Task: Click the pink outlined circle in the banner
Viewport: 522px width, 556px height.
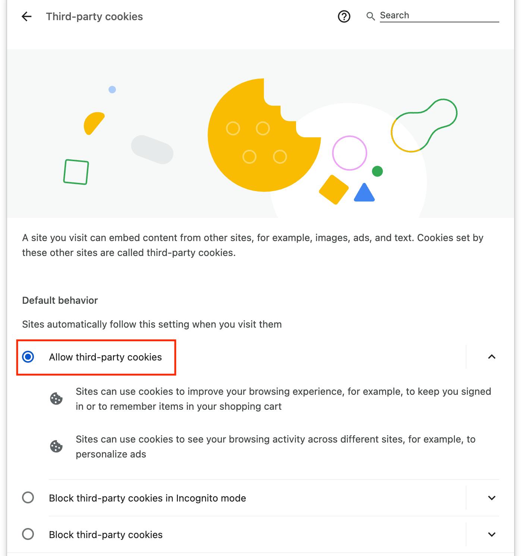Action: coord(350,153)
